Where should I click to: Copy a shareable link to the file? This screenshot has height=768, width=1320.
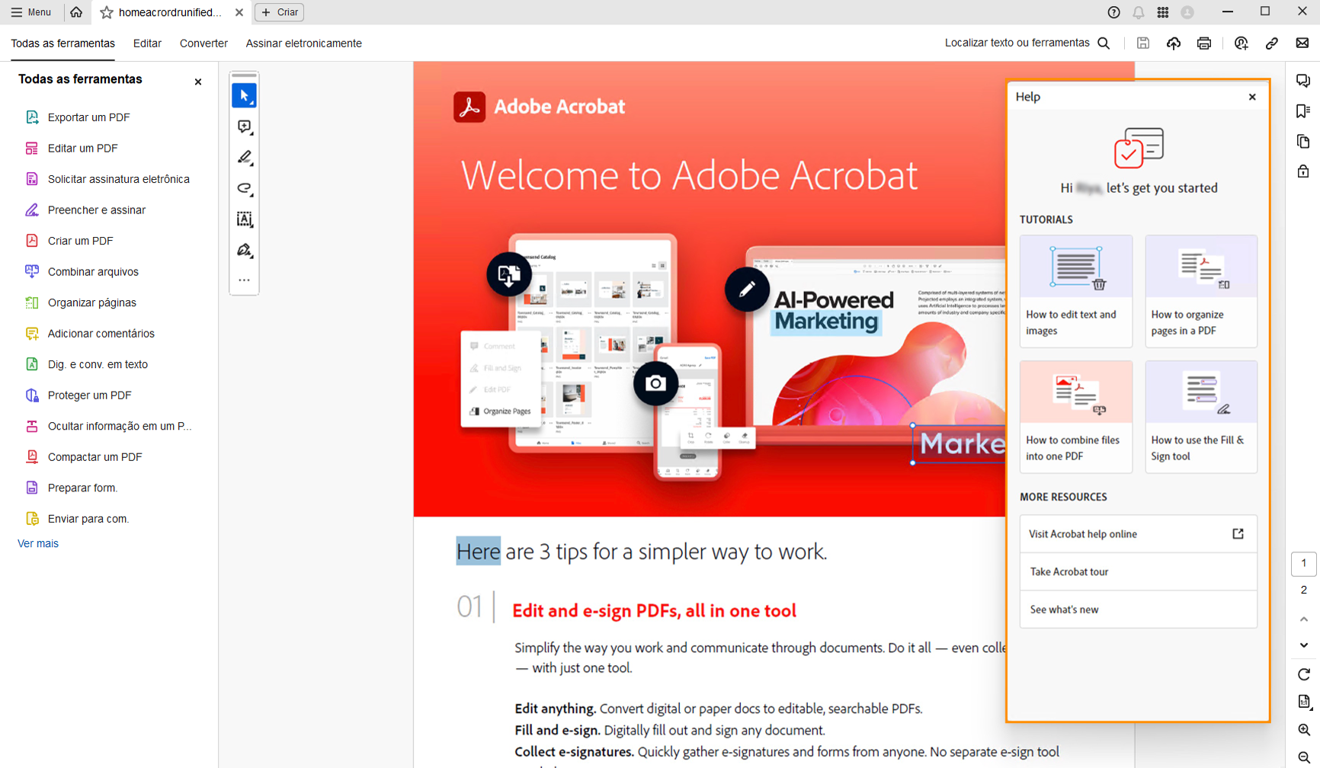tap(1271, 43)
